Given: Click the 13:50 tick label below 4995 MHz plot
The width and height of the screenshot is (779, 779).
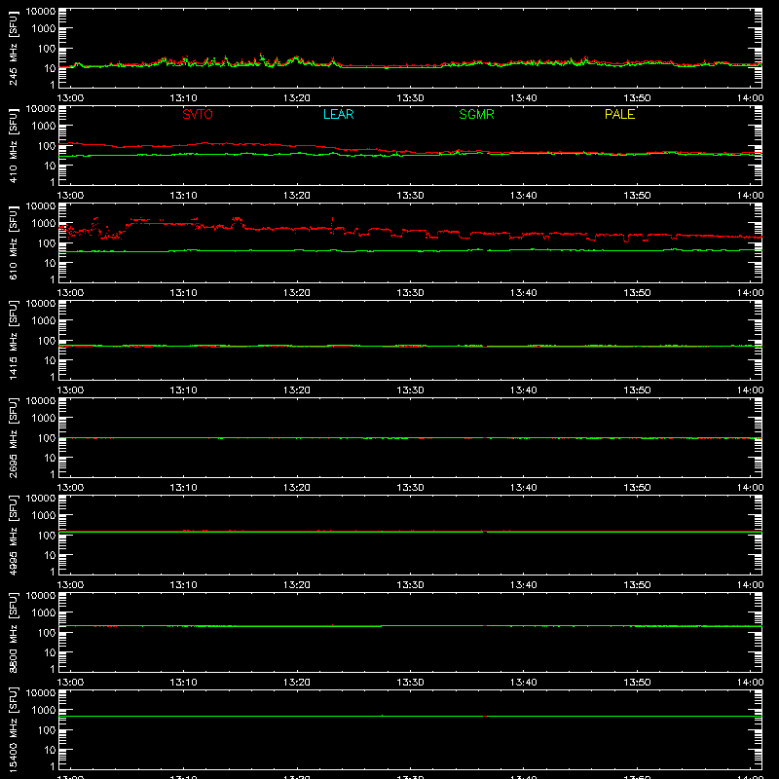Looking at the screenshot, I should point(637,585).
